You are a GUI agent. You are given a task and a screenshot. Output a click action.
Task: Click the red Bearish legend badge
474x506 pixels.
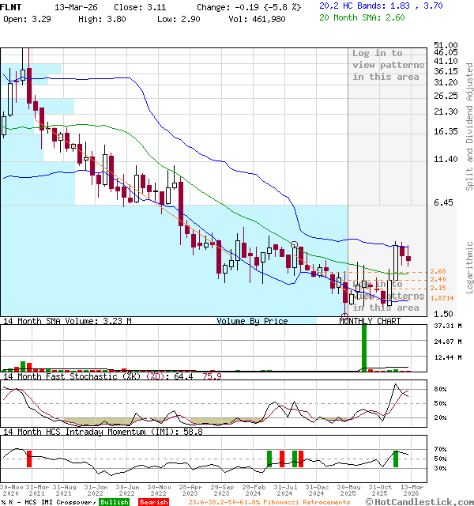click(x=155, y=501)
